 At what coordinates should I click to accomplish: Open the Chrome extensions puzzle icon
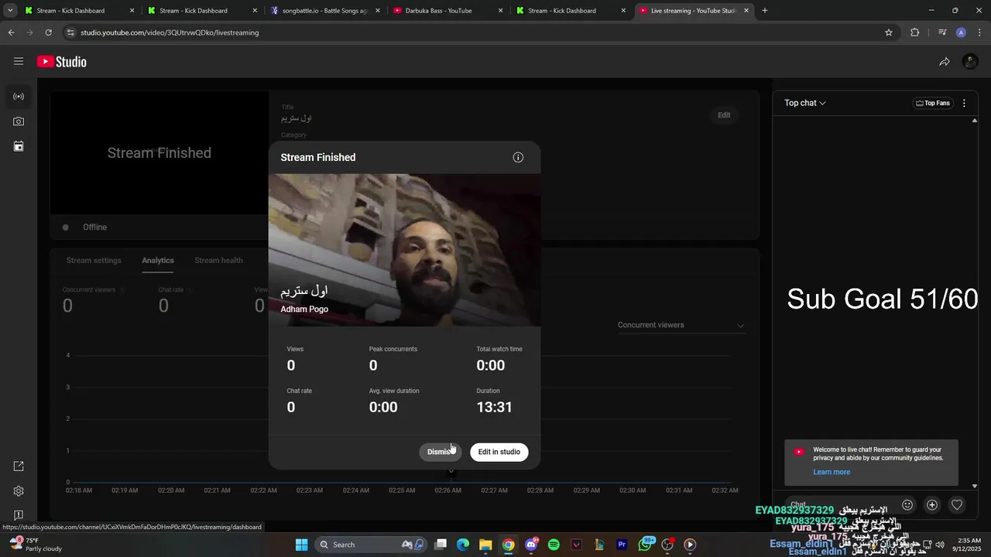(915, 32)
